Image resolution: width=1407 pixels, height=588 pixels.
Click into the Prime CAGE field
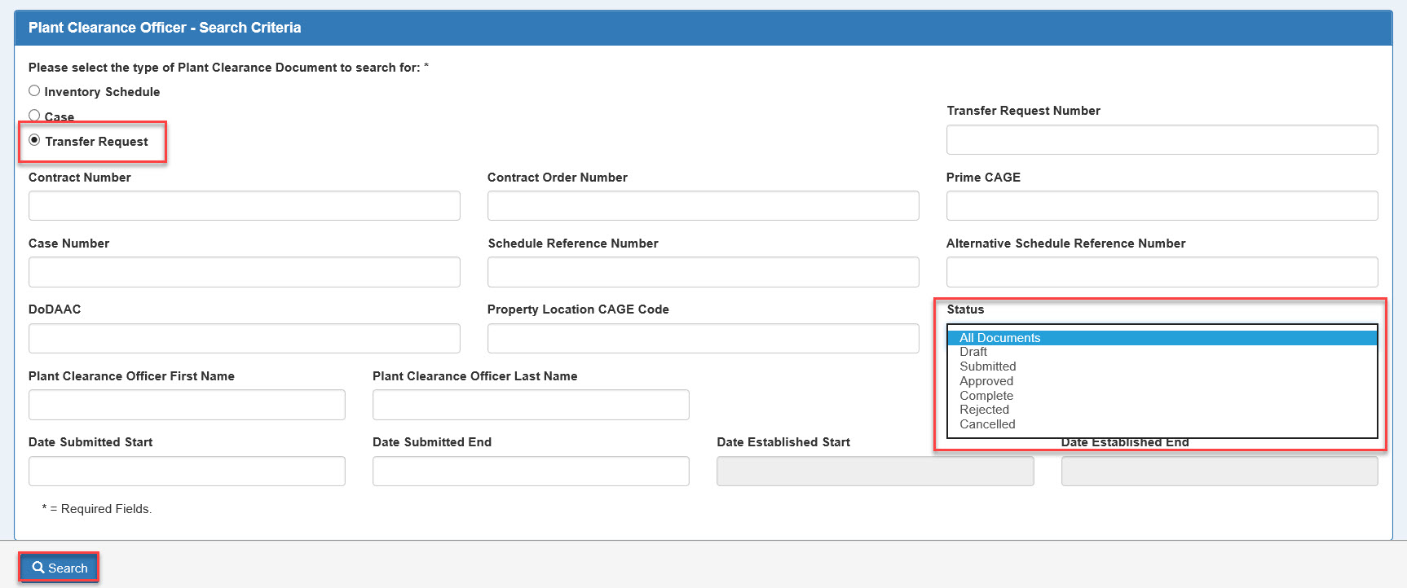click(1162, 206)
